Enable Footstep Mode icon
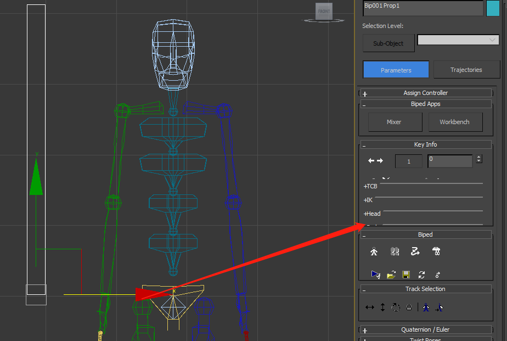 click(395, 251)
